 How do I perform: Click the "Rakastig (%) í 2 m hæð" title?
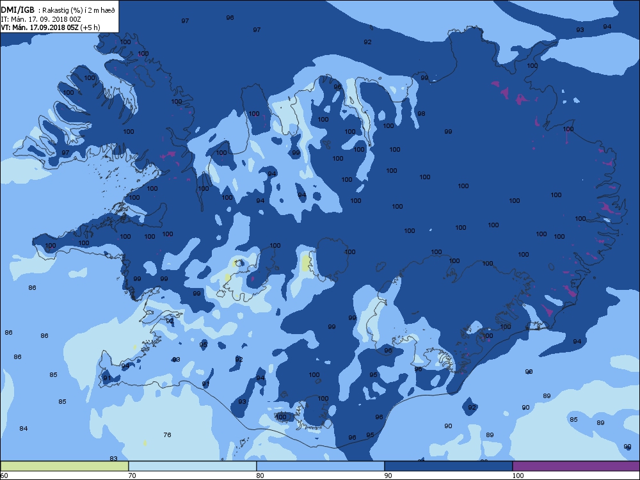[79, 11]
